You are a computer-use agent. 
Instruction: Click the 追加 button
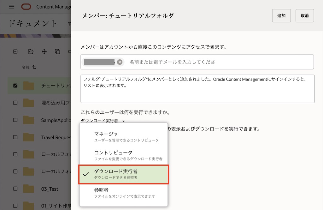pyautogui.click(x=281, y=16)
